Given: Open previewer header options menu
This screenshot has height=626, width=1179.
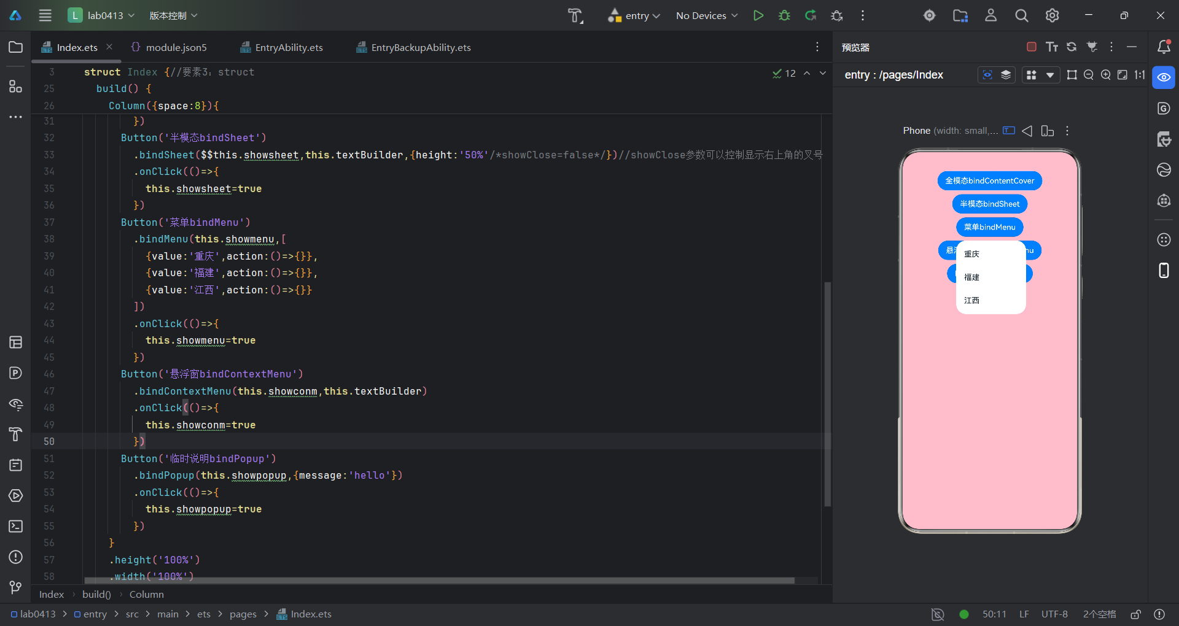Looking at the screenshot, I should click(x=1111, y=47).
